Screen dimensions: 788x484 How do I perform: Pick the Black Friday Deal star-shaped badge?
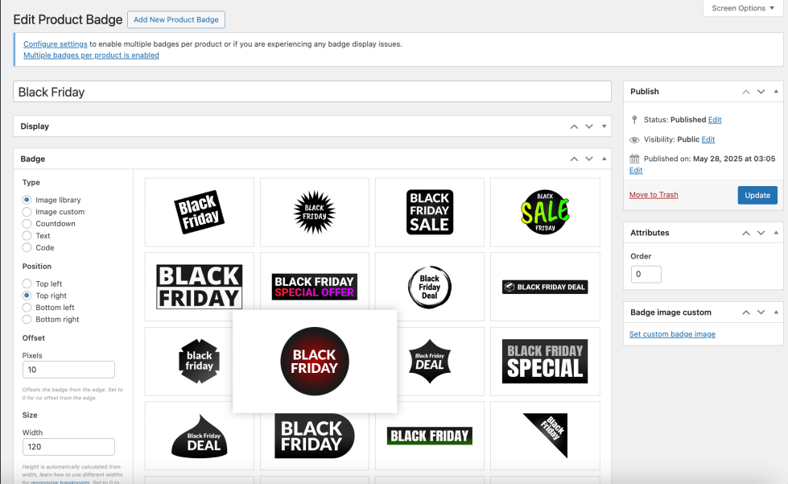click(430, 362)
